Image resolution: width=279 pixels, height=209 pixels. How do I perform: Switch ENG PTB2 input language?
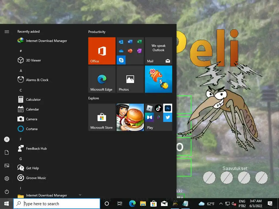pos(242,204)
